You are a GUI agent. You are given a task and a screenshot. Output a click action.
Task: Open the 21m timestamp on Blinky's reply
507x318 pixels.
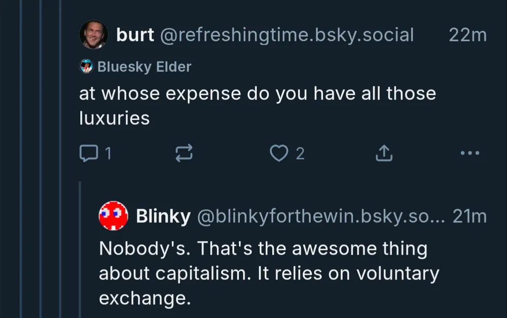coord(469,216)
